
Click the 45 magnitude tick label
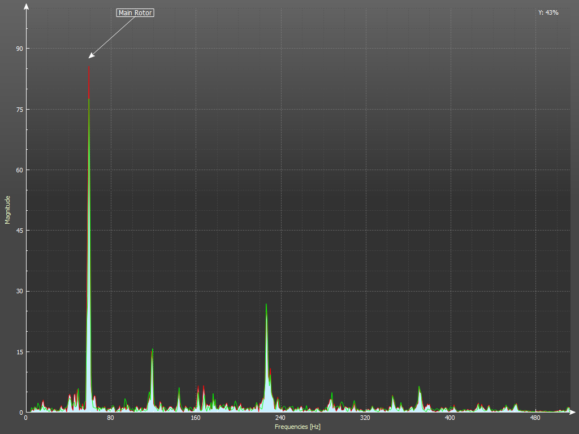[19, 231]
